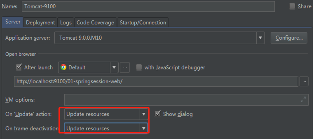Click arrow of On frame deactivation dropdown

tap(144, 128)
